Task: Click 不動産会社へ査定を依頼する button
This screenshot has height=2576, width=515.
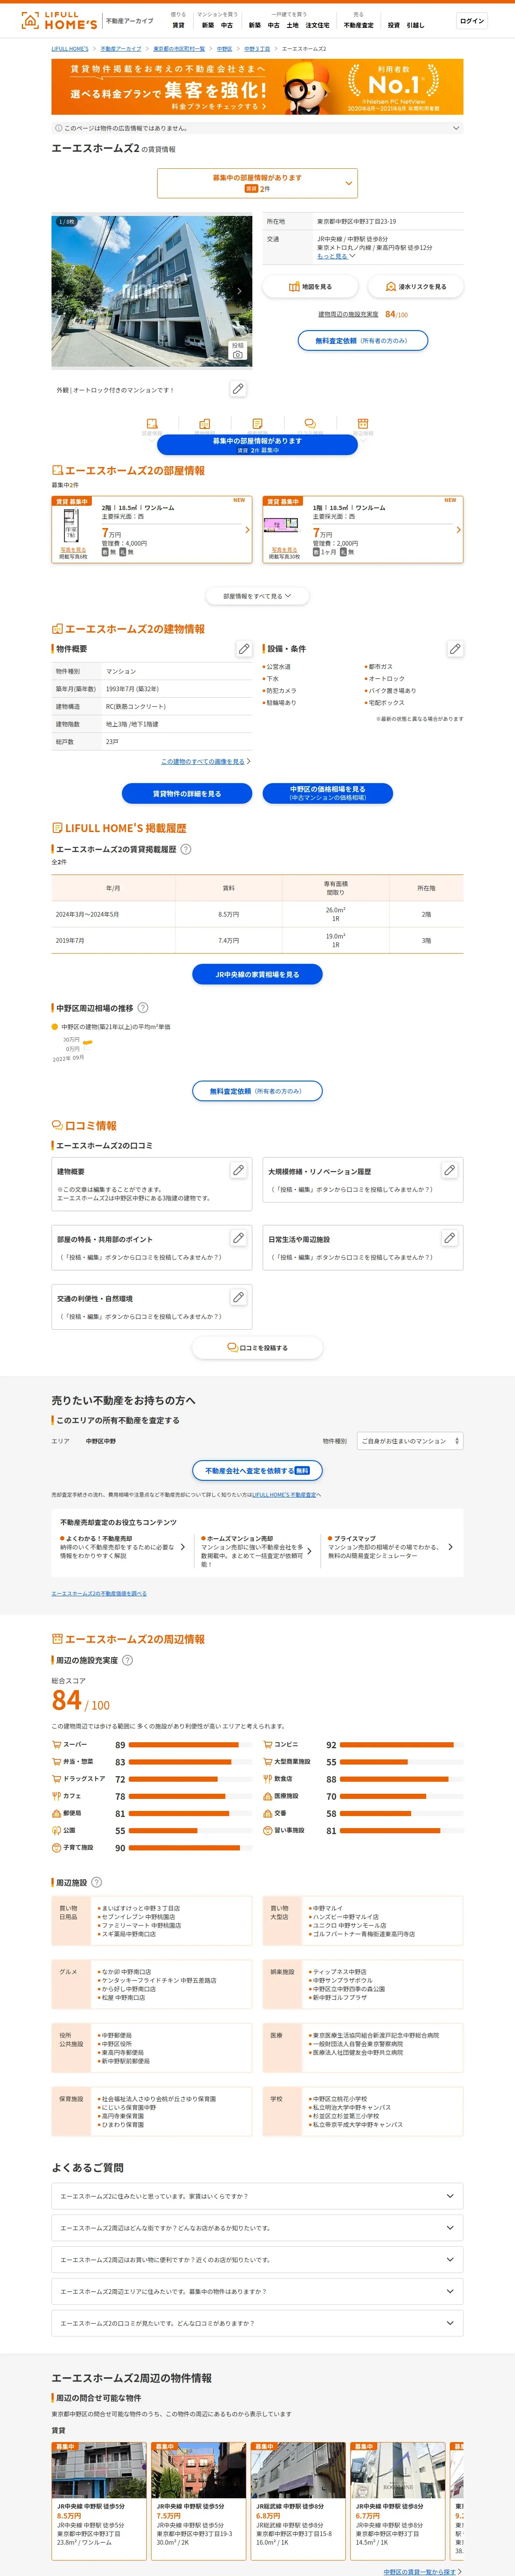Action: pyautogui.click(x=257, y=1471)
